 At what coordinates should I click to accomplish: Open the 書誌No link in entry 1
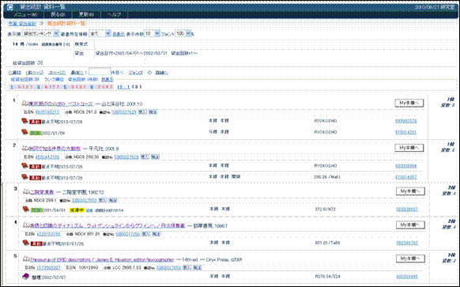124,112
